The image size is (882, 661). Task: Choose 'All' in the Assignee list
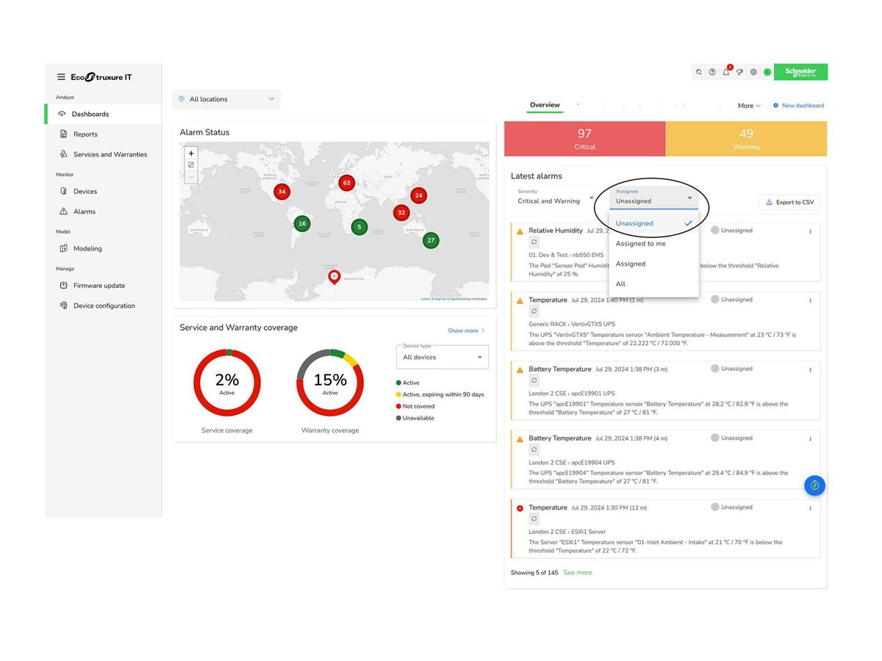tap(621, 284)
